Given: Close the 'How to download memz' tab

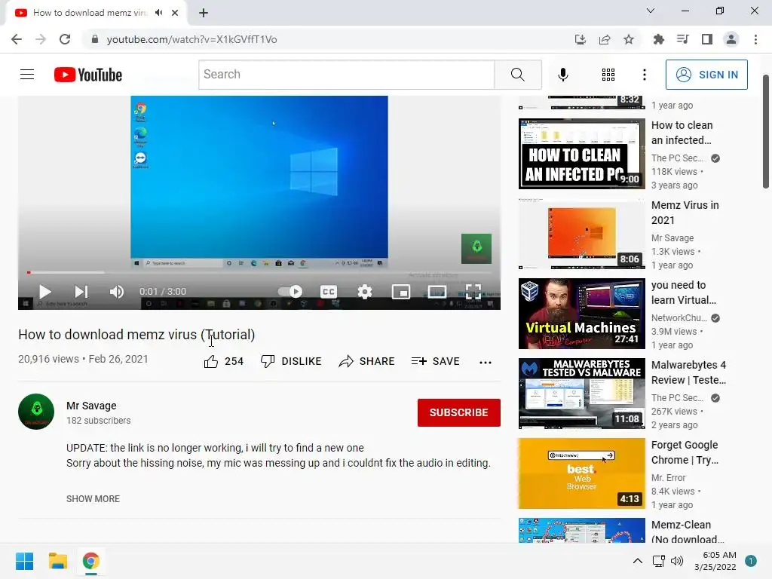Looking at the screenshot, I should [x=175, y=14].
